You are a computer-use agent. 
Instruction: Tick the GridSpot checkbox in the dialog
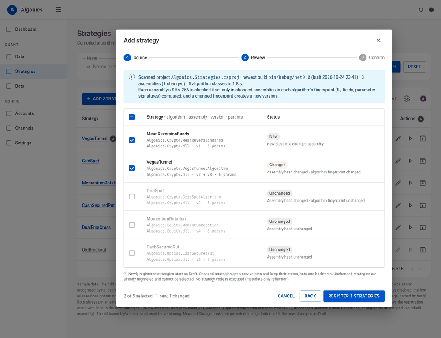coord(131,196)
